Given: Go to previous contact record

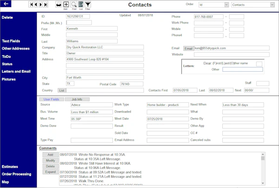Looking at the screenshot, I should pyautogui.click(x=36, y=5).
